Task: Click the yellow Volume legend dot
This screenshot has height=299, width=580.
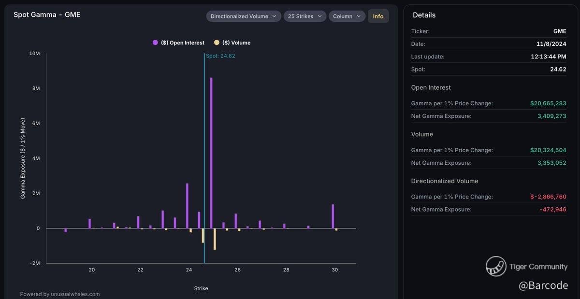Action: coord(217,43)
